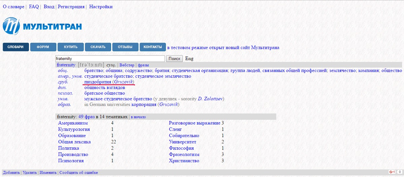This screenshot has height=177, width=404.
Task: Open the Настройки settings link
Action: click(x=101, y=7)
